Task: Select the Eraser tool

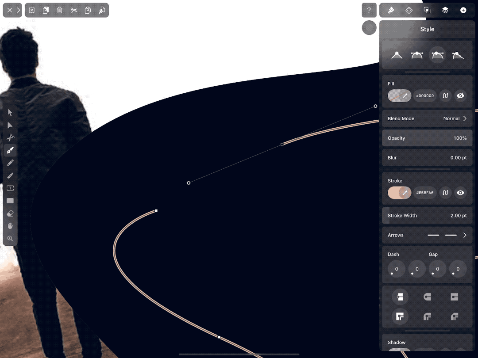Action: coord(10,213)
